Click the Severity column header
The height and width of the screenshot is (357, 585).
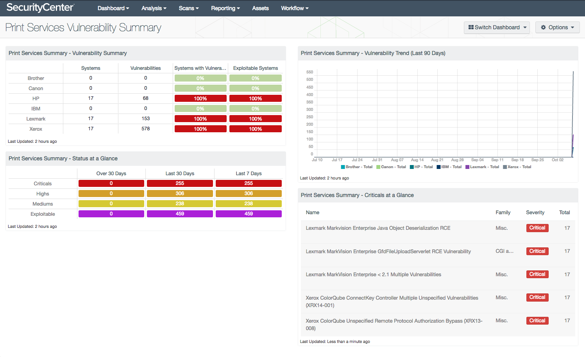535,213
